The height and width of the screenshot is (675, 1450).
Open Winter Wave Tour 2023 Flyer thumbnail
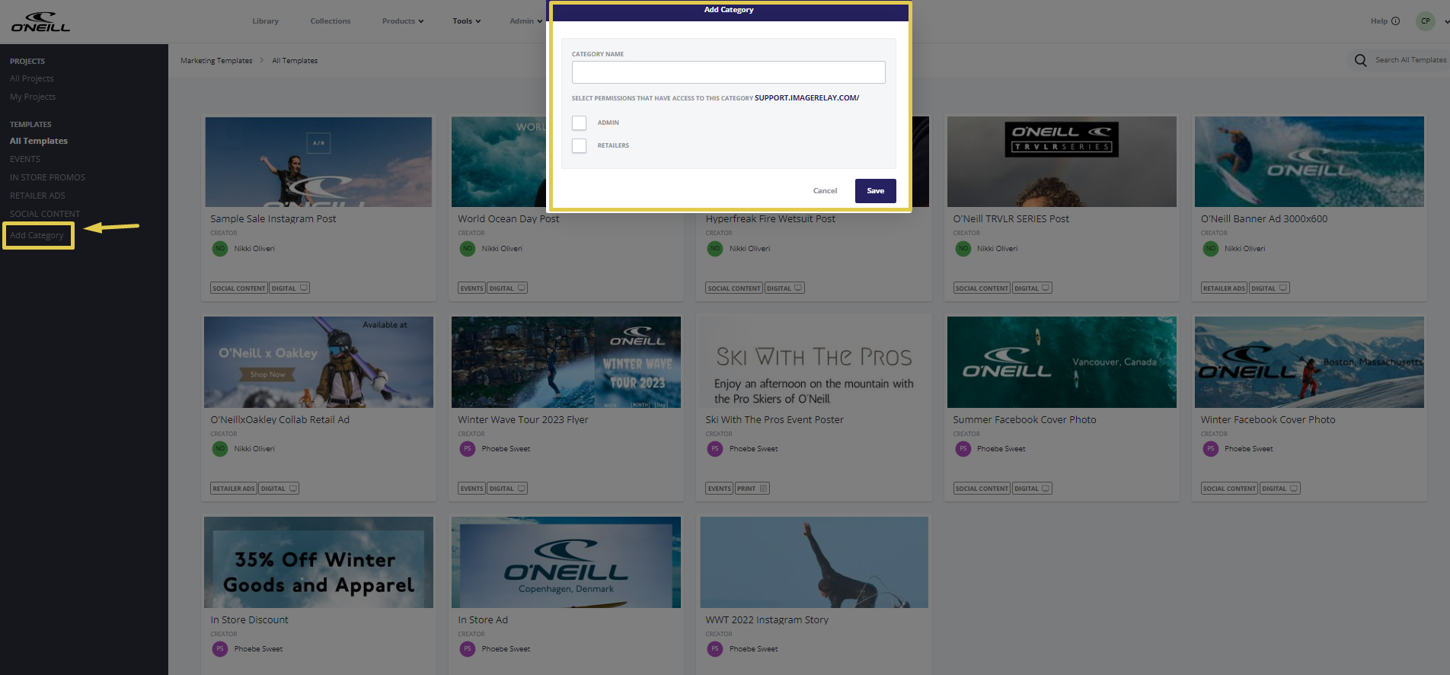pos(566,362)
